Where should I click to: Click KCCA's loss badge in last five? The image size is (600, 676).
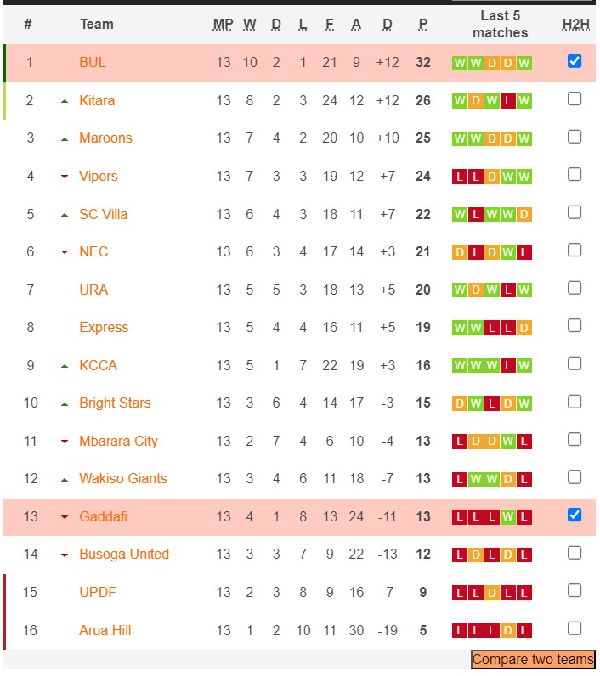pos(508,366)
